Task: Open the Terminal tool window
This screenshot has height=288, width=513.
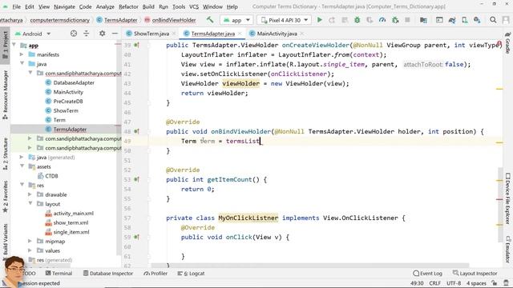Action: pyautogui.click(x=59, y=274)
